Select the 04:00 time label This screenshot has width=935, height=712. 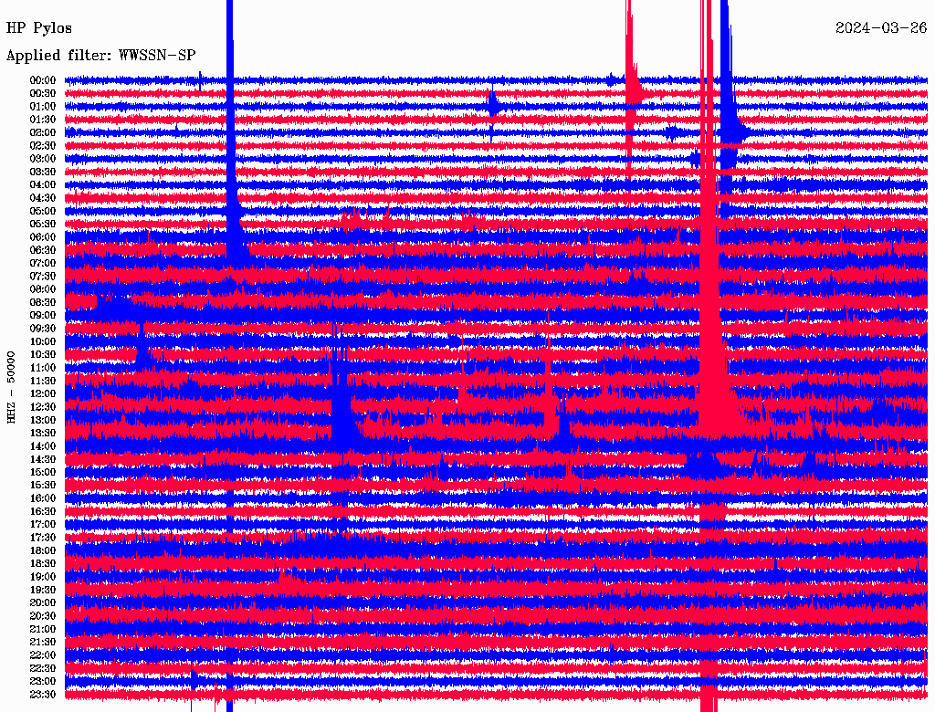[x=42, y=185]
